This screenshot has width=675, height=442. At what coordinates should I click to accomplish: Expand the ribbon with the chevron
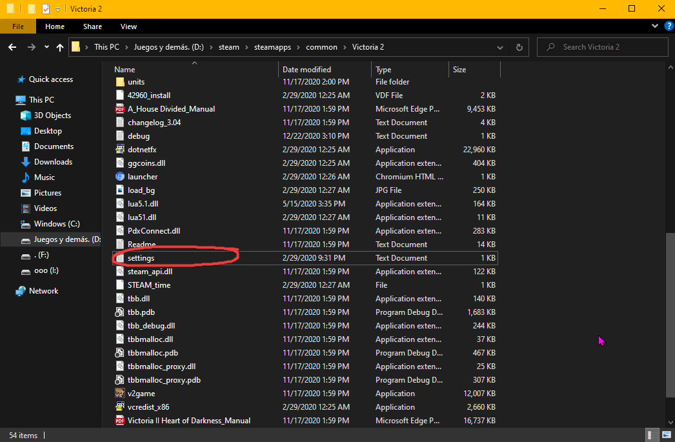tap(652, 26)
